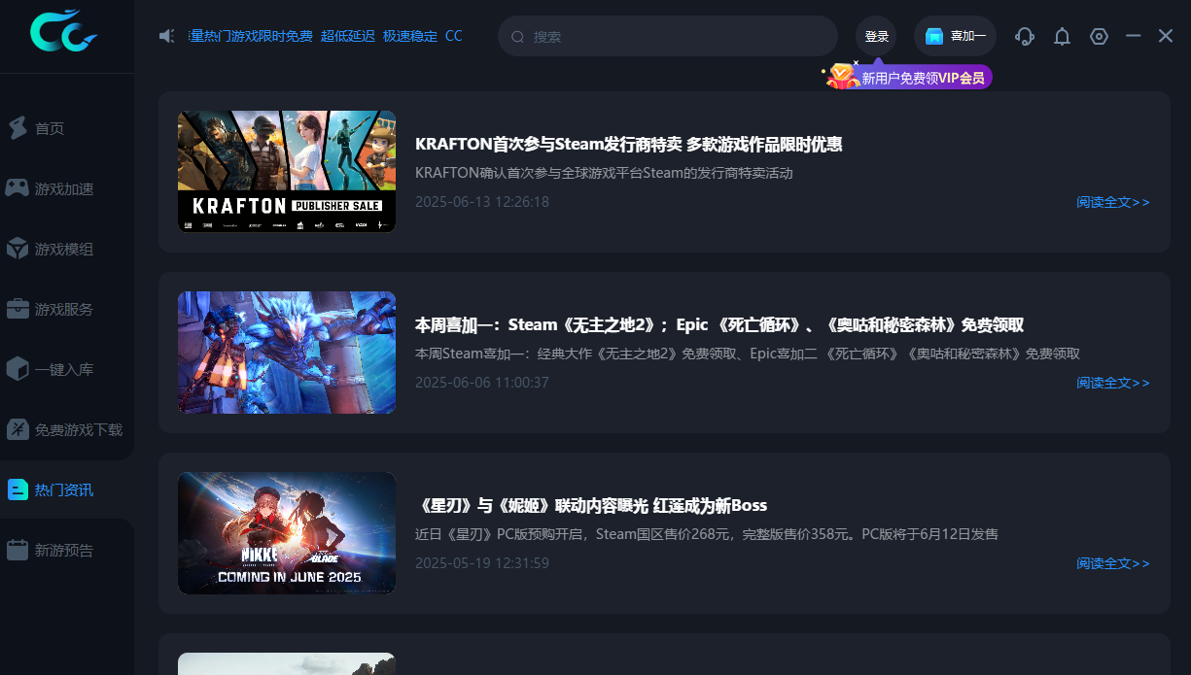This screenshot has height=675, width=1191.
Task: Read full KRAFTON article via 阅读全文
Action: [x=1112, y=202]
